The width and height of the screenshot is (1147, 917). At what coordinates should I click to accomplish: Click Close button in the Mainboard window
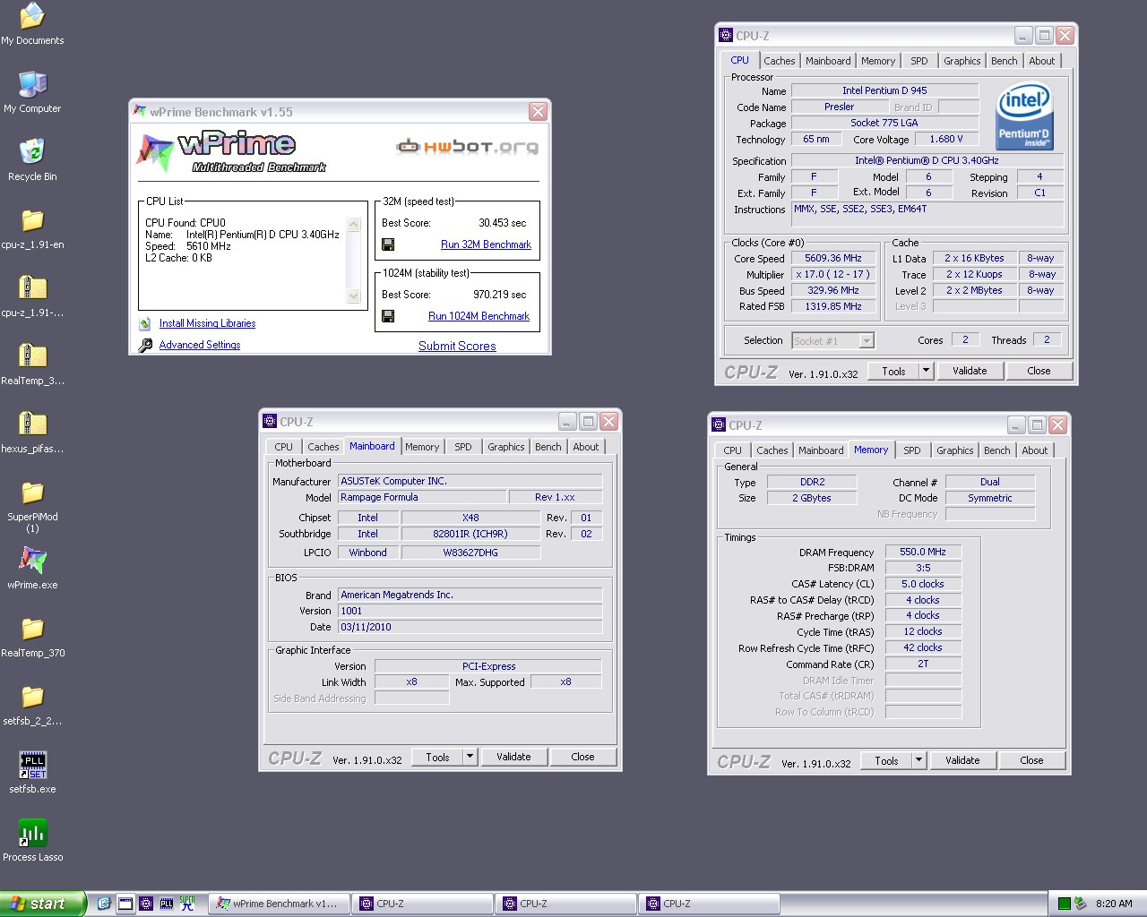[582, 757]
